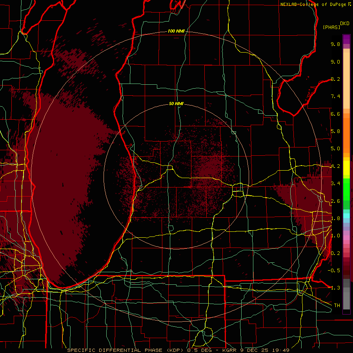Viewport: 353px width, 353px height.
Task: Select the 9.8 scale value
Action: coord(335,44)
